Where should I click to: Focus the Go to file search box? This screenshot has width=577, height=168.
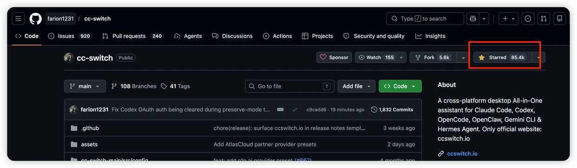[289, 86]
